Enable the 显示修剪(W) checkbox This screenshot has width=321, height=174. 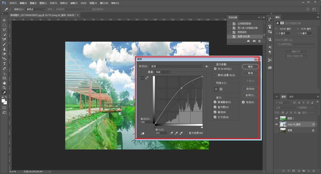pos(186,133)
